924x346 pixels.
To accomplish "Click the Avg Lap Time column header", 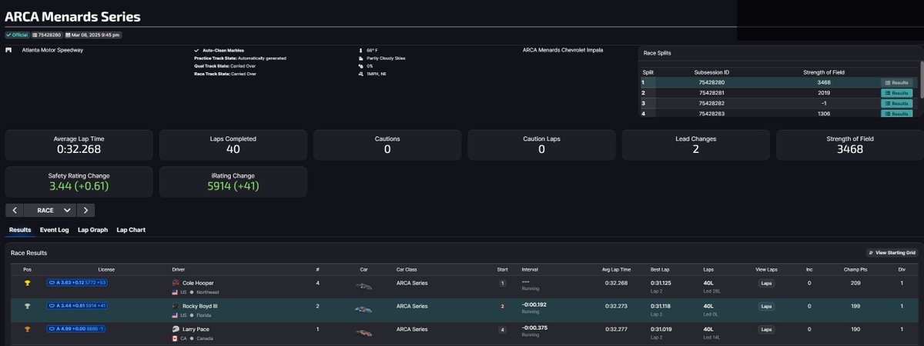I will [616, 270].
